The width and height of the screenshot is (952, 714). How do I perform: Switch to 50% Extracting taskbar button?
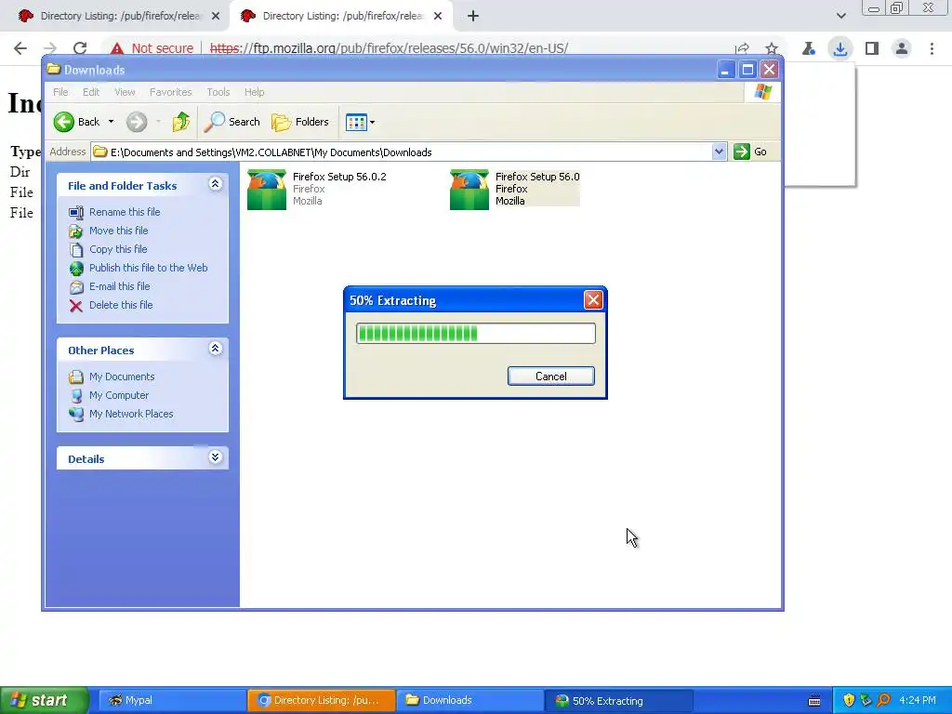click(x=619, y=701)
